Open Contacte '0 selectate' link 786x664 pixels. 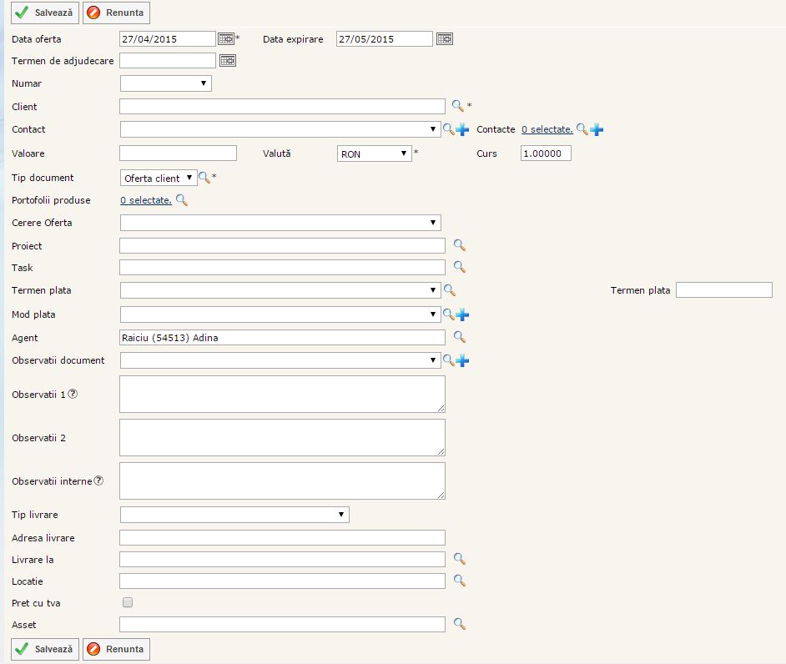(x=547, y=129)
